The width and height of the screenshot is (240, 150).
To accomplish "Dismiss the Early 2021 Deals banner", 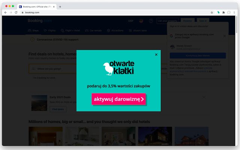I will click(x=204, y=97).
